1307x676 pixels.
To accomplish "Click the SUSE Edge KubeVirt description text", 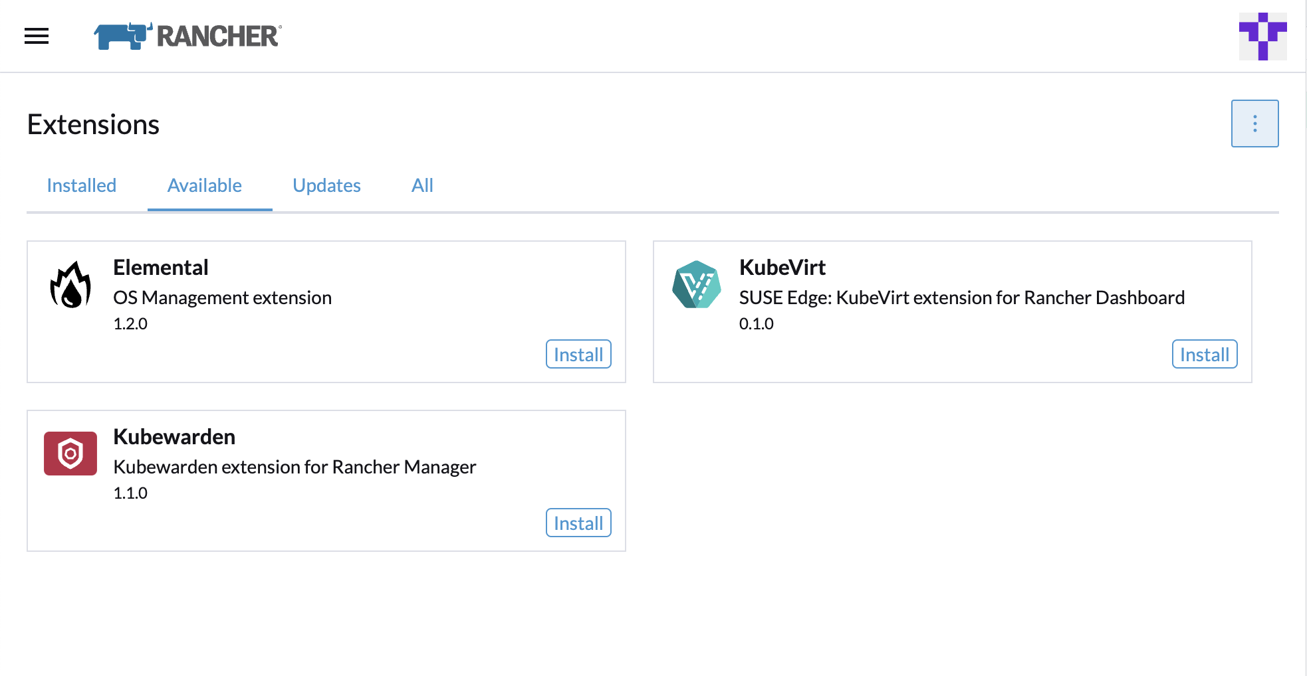I will point(962,297).
